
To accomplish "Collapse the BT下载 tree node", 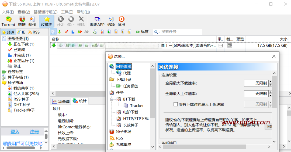I will 112,99.
